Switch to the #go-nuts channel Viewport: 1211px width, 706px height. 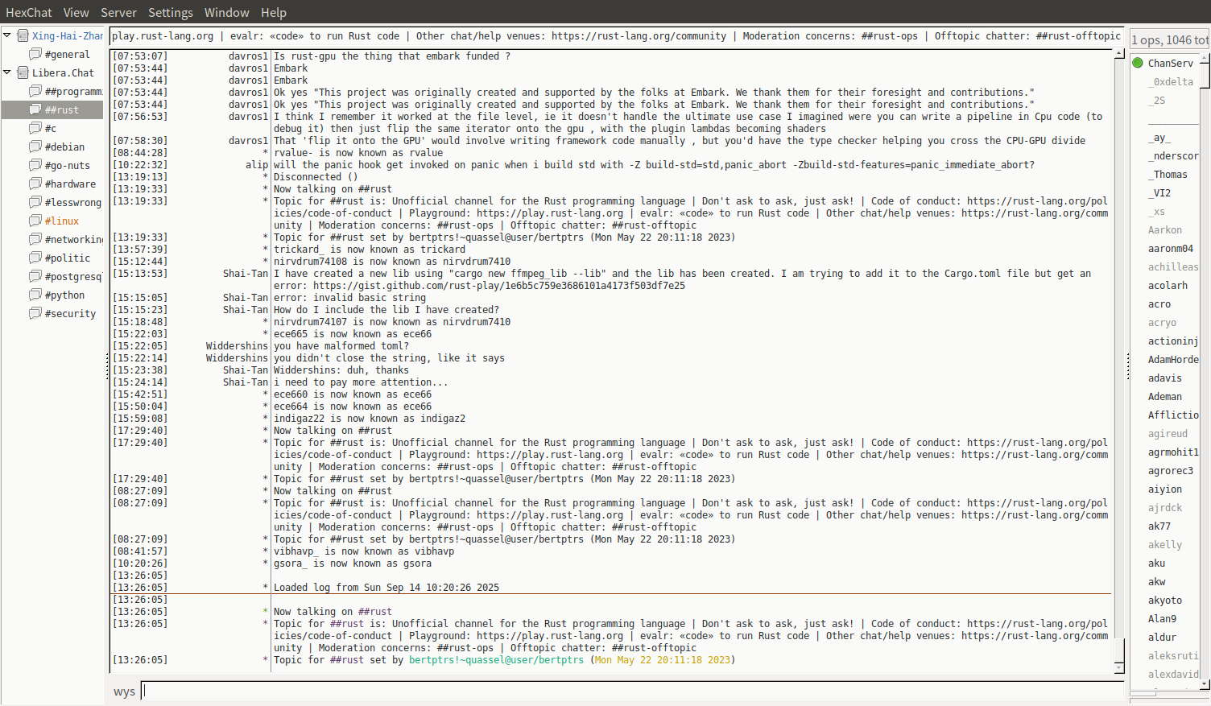[x=68, y=165]
